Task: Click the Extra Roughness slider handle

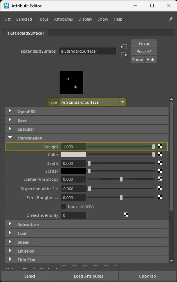Action: point(121,197)
